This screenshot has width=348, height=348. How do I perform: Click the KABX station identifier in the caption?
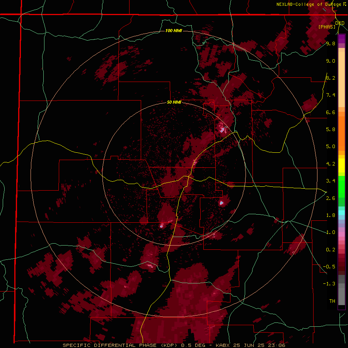point(222,345)
